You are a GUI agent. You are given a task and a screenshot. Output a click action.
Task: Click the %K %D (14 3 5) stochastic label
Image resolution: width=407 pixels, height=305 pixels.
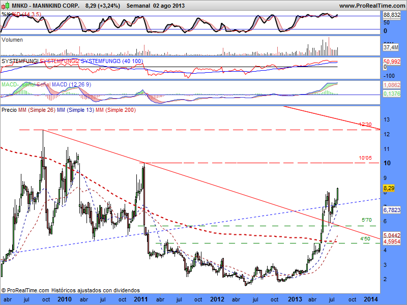click(21, 14)
